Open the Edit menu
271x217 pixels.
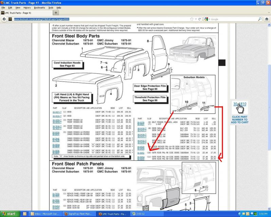tap(10, 8)
